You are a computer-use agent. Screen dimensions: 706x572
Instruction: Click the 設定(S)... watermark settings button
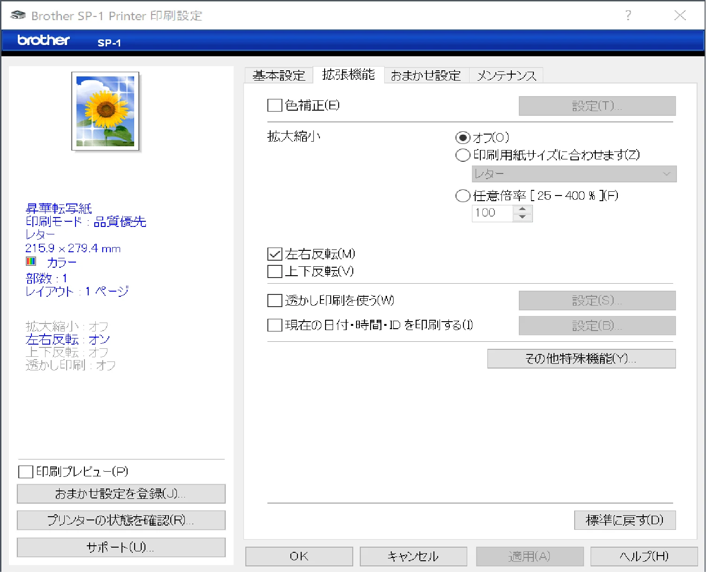(597, 301)
